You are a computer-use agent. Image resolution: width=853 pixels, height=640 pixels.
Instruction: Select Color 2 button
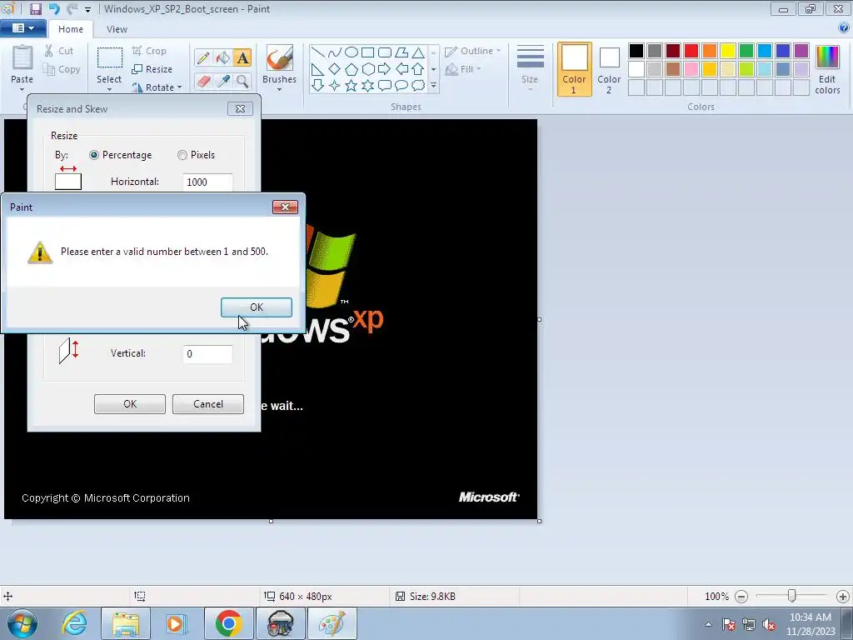click(609, 69)
